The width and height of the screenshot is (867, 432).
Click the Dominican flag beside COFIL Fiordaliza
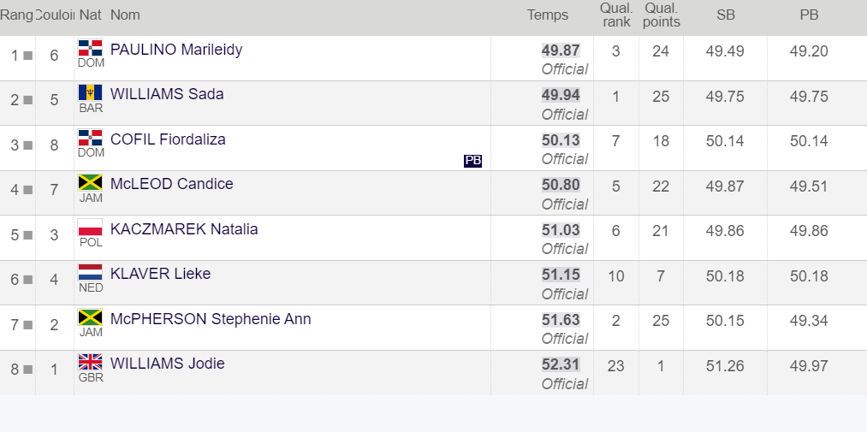coord(90,138)
